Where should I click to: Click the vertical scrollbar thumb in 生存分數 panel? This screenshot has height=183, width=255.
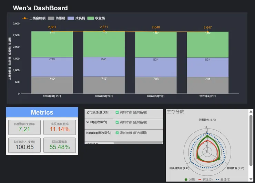pyautogui.click(x=251, y=140)
